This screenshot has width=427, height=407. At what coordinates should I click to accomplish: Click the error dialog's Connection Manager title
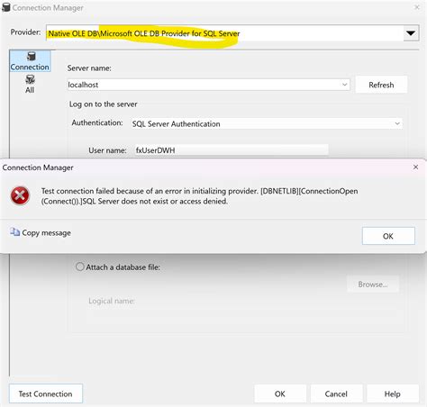38,167
